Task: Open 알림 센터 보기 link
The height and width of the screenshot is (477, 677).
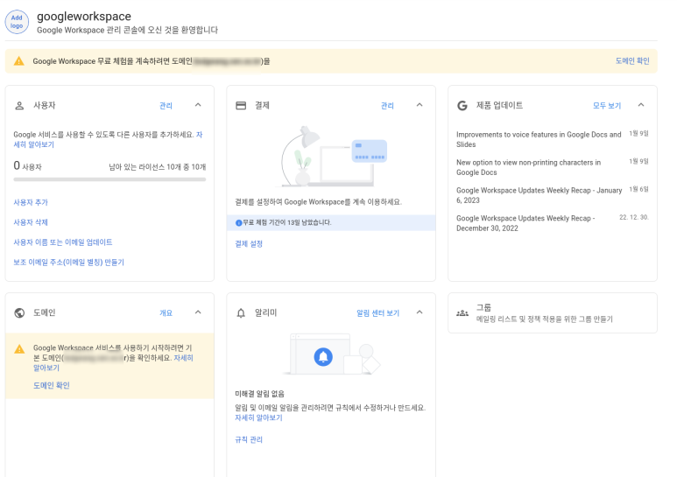Action: coord(377,313)
